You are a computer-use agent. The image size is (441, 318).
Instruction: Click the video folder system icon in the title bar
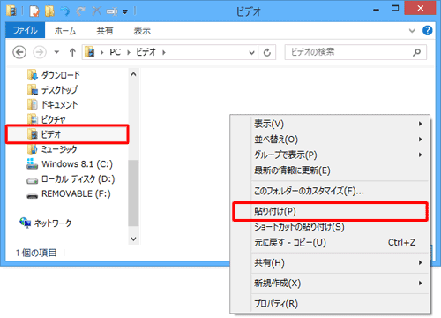(11, 11)
